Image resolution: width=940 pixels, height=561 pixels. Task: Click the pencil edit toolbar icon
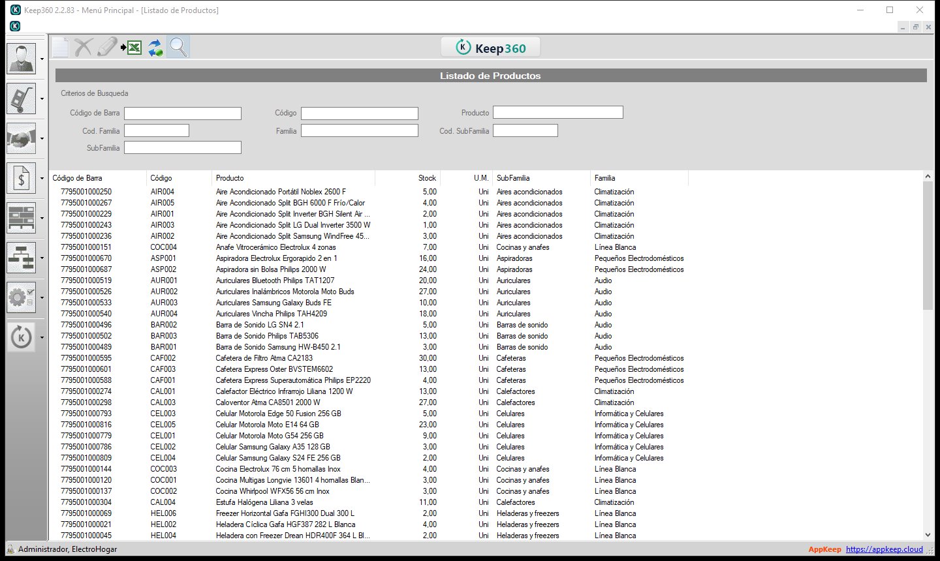tap(107, 48)
